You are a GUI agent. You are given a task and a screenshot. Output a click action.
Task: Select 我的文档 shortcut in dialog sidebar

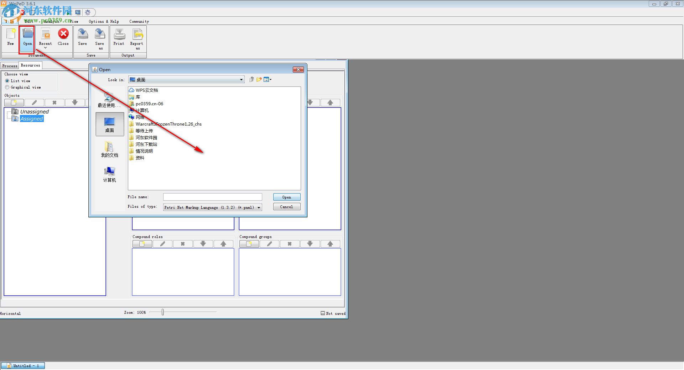pyautogui.click(x=109, y=149)
